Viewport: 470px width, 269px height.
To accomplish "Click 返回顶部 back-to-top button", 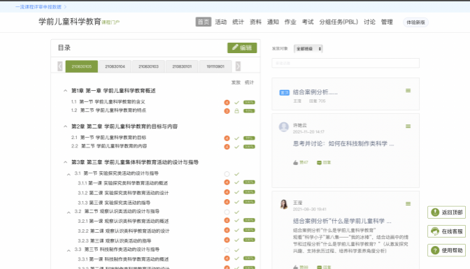I will click(x=446, y=212).
